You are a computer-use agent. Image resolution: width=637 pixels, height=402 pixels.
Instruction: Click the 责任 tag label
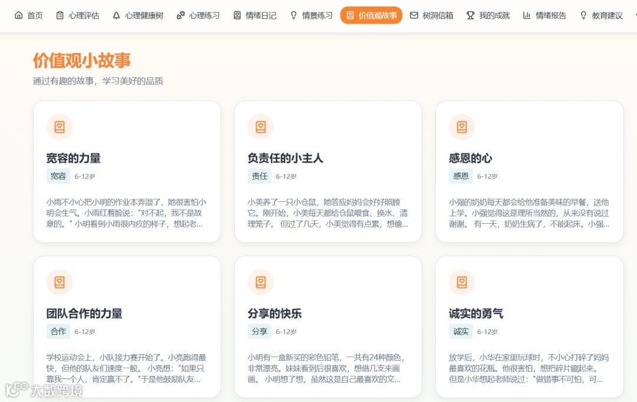(260, 176)
